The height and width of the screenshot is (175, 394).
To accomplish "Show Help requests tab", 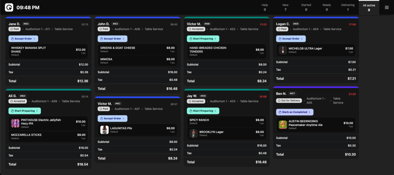I will [265, 7].
